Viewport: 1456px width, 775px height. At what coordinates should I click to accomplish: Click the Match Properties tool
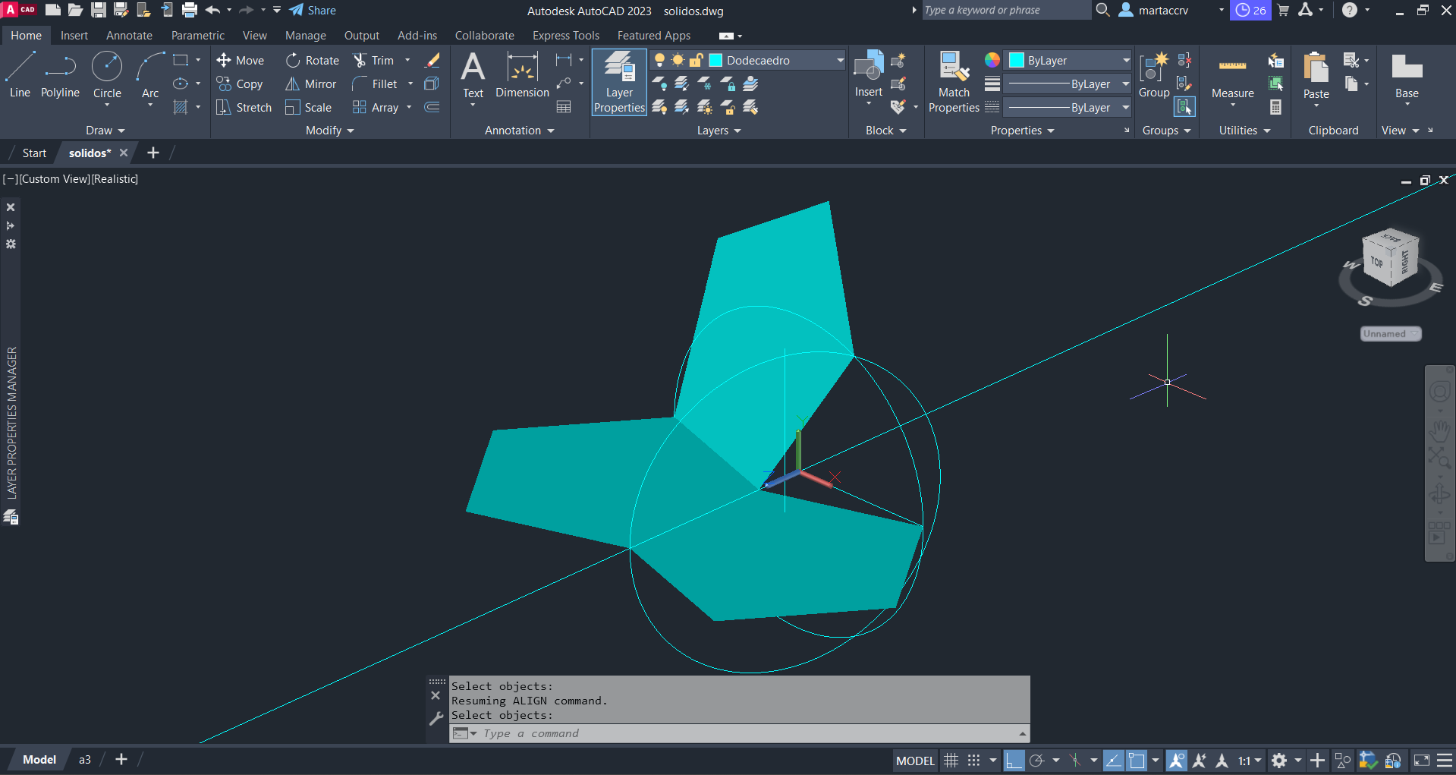(954, 82)
